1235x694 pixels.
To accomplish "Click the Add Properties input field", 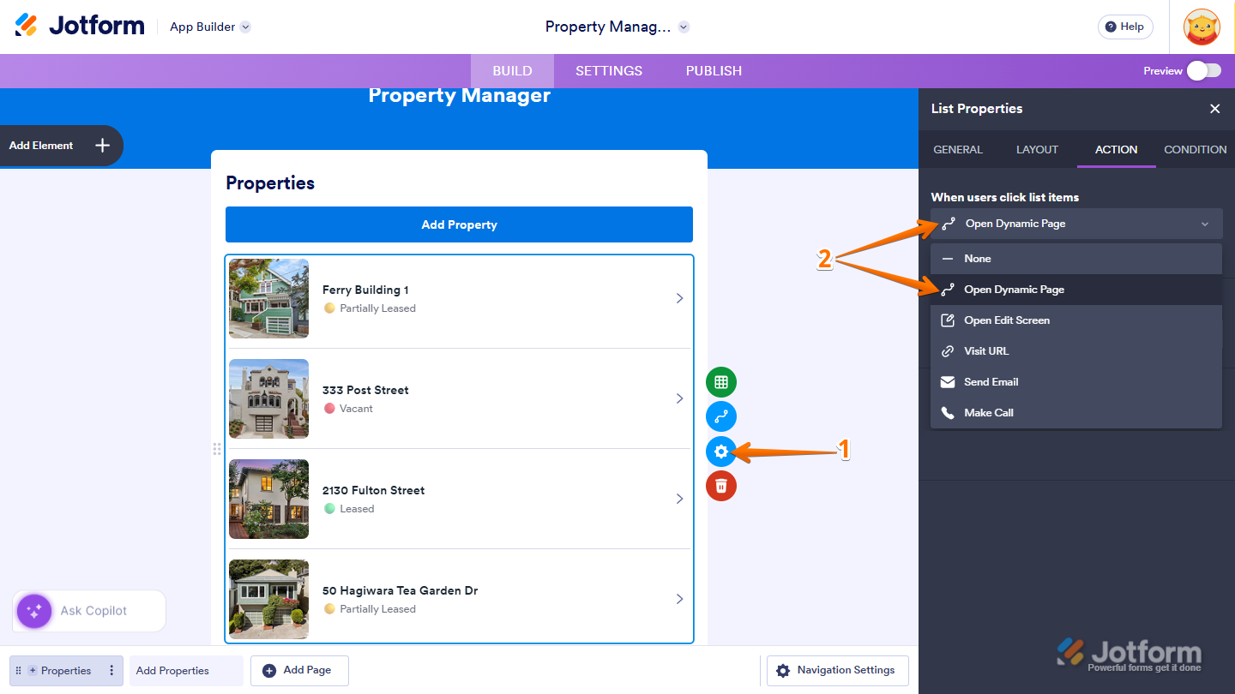I will coord(185,670).
